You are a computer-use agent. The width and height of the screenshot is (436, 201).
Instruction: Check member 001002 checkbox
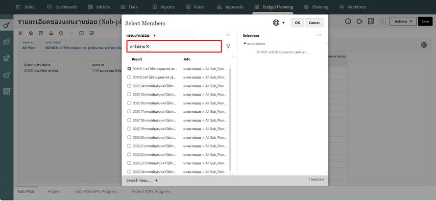point(129,77)
